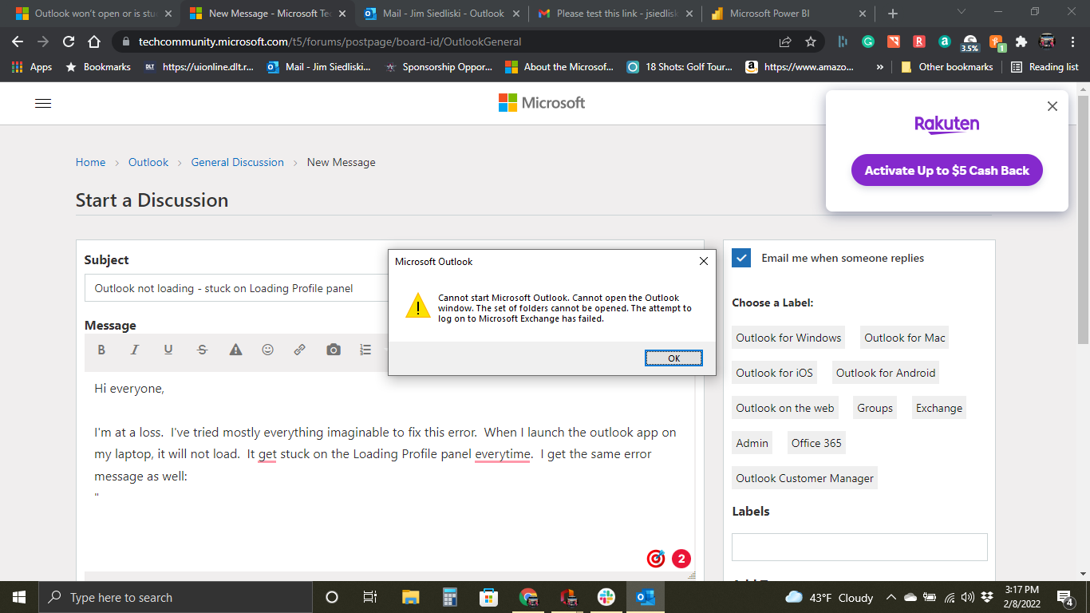Click the Grammarly error count badge
Viewport: 1090px width, 613px height.
click(681, 559)
